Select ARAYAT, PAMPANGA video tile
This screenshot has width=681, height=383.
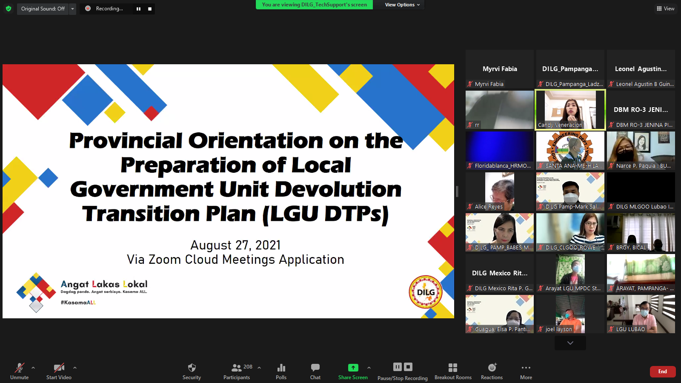pos(641,273)
